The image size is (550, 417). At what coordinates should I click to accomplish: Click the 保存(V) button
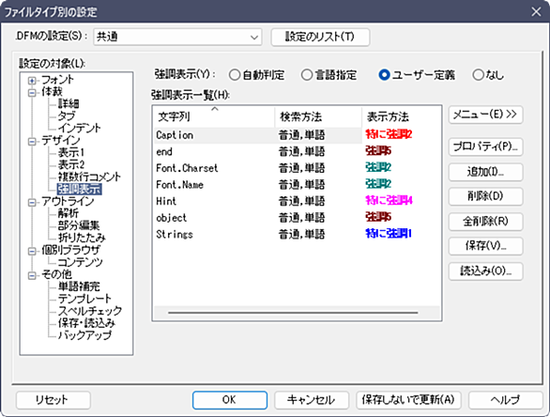coord(485,246)
